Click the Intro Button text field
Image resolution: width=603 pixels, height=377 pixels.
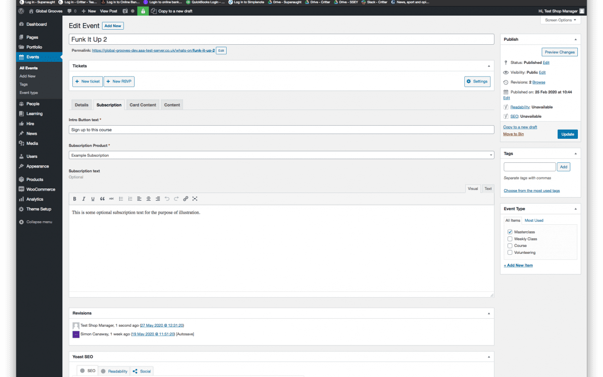pos(281,130)
